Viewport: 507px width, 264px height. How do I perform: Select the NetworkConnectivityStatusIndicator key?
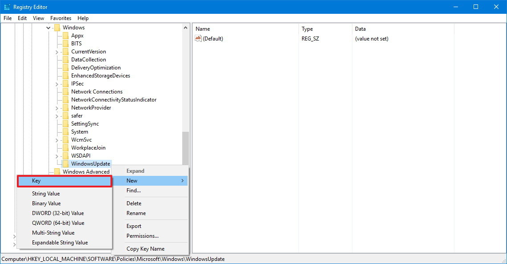click(114, 100)
